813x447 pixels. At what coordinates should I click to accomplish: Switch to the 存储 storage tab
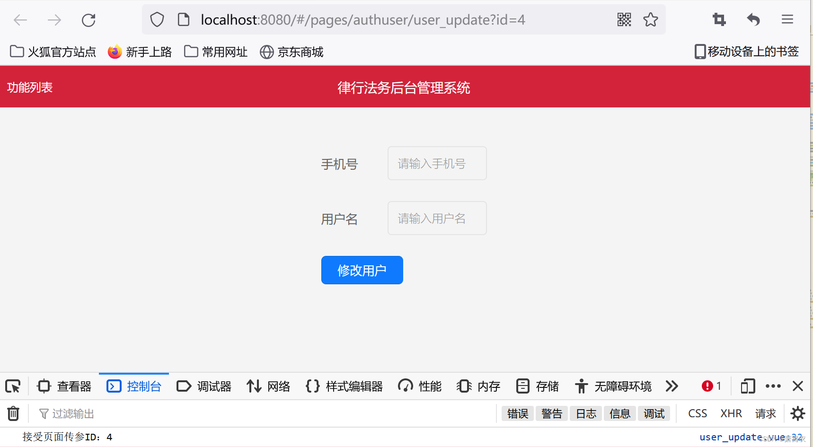pyautogui.click(x=537, y=386)
